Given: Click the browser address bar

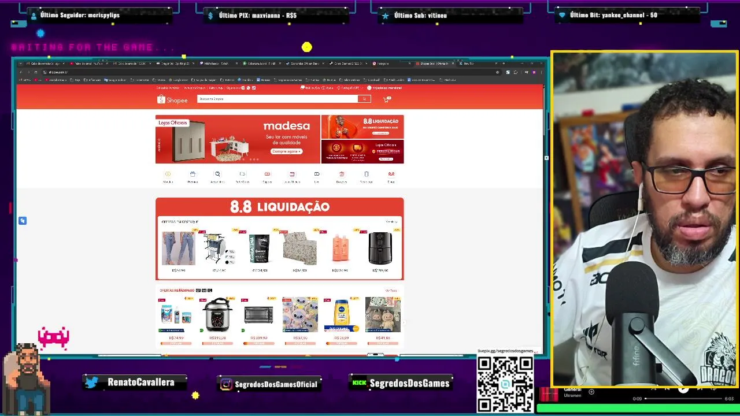Looking at the screenshot, I should pyautogui.click(x=266, y=72).
